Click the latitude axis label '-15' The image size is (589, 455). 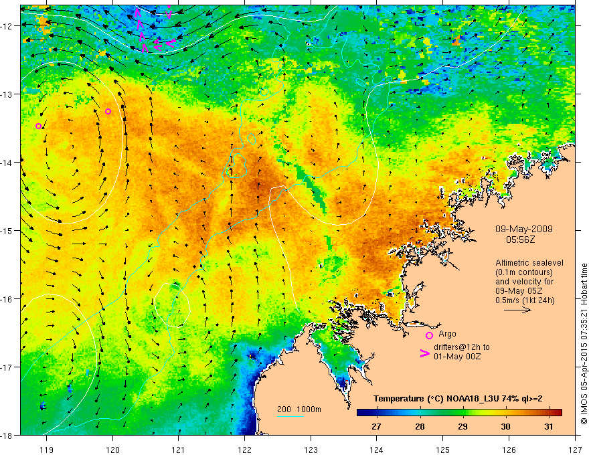7,230
